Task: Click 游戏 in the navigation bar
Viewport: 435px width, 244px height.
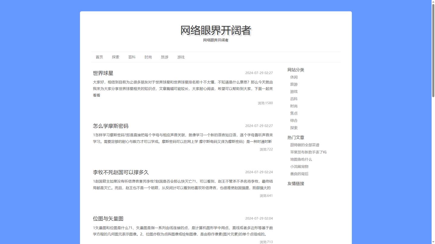Action: (x=181, y=57)
